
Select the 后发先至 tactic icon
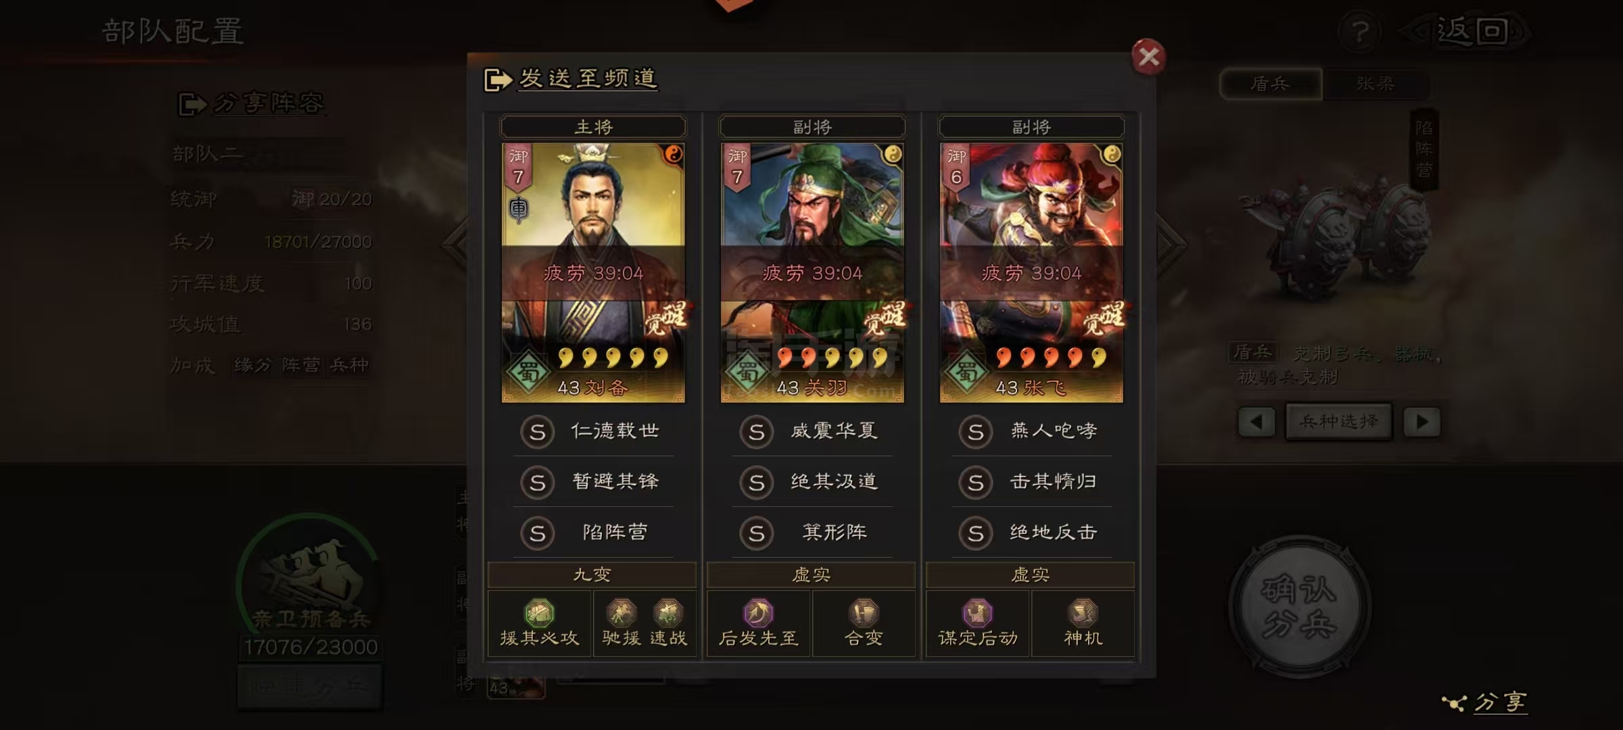757,612
